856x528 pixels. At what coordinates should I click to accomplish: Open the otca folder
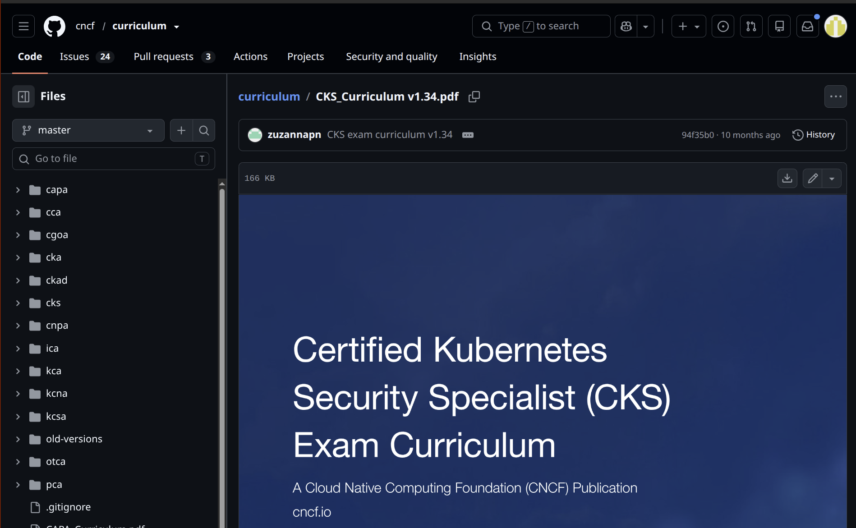coord(55,462)
